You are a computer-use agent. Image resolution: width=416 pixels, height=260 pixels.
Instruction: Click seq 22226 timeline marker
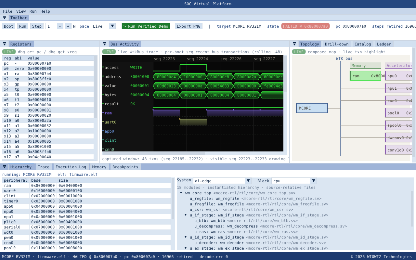[231, 59]
